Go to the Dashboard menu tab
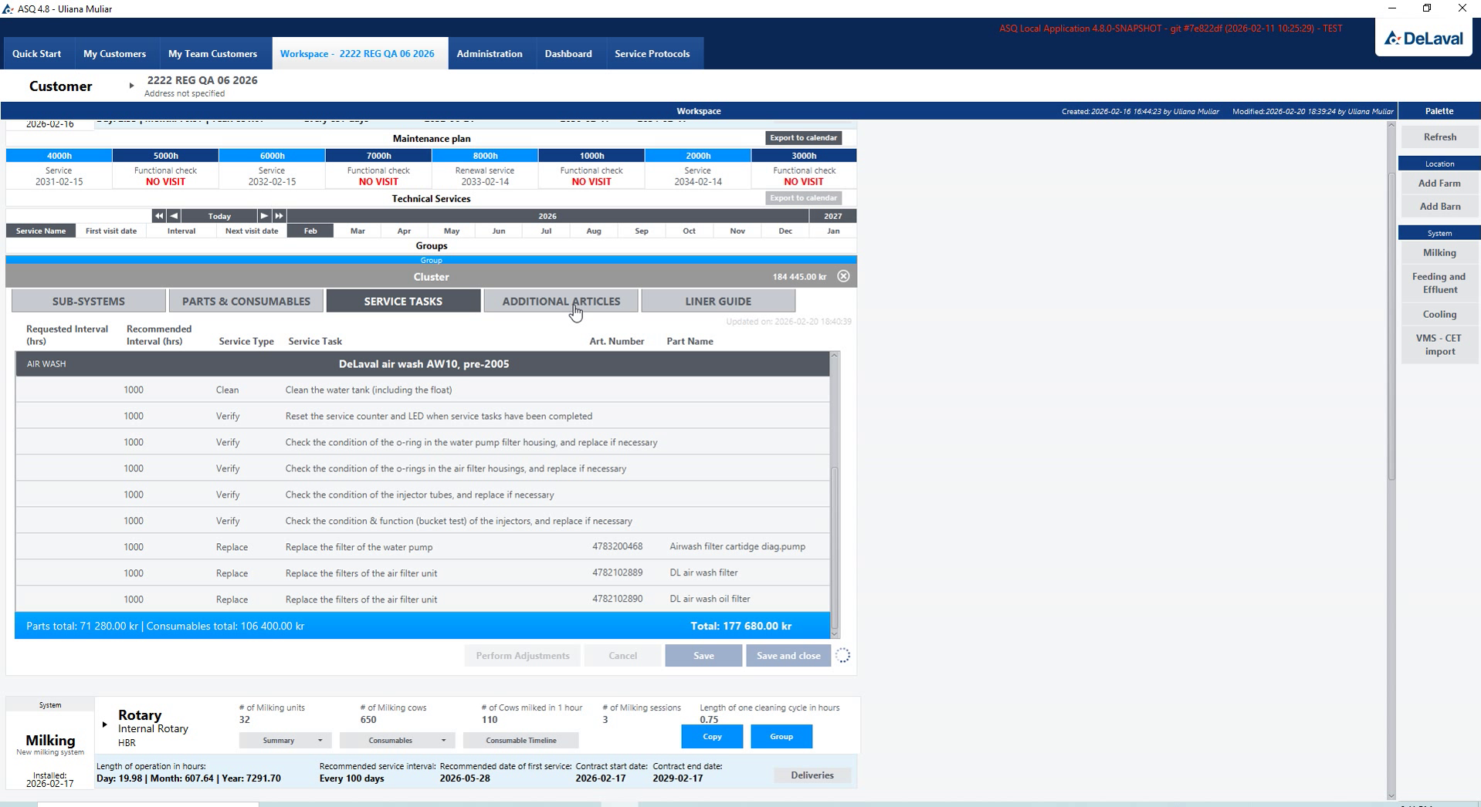 [x=568, y=53]
